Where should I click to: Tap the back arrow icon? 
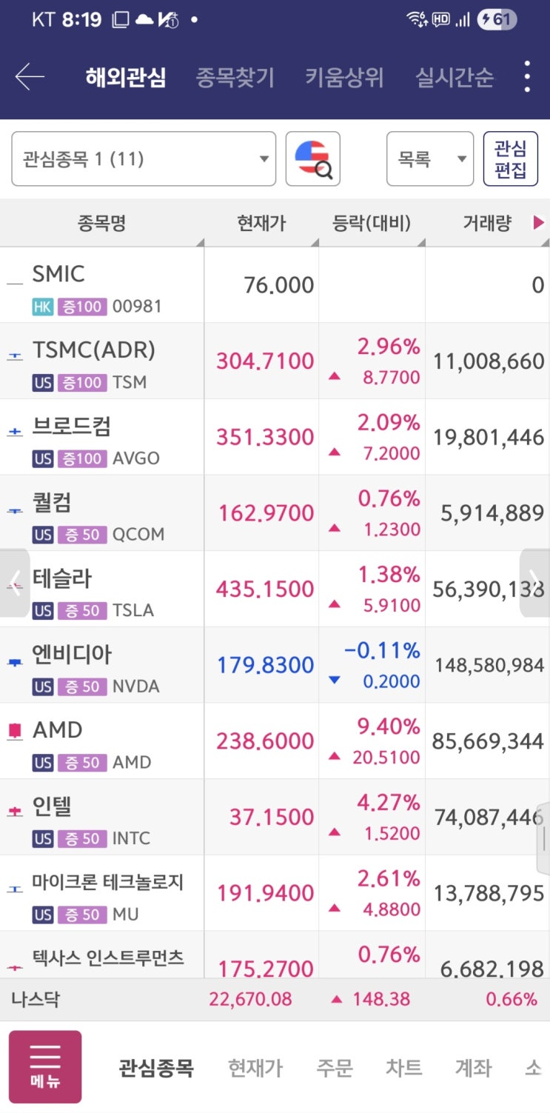click(30, 77)
